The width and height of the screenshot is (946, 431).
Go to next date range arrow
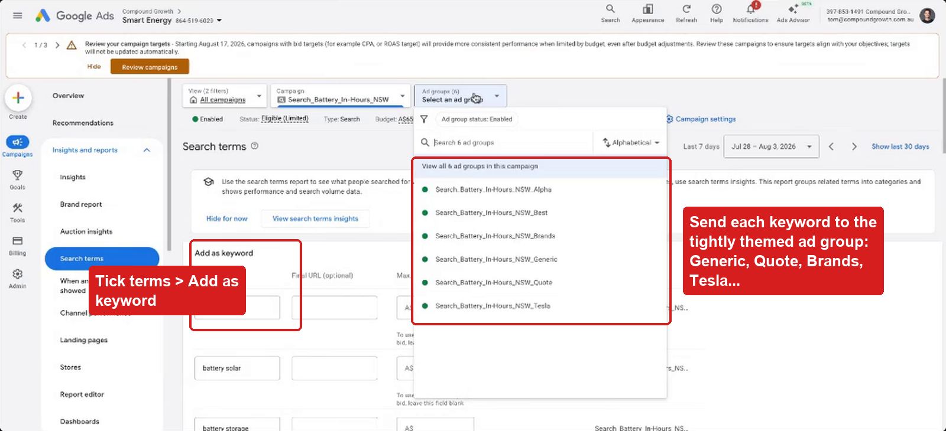pyautogui.click(x=854, y=146)
